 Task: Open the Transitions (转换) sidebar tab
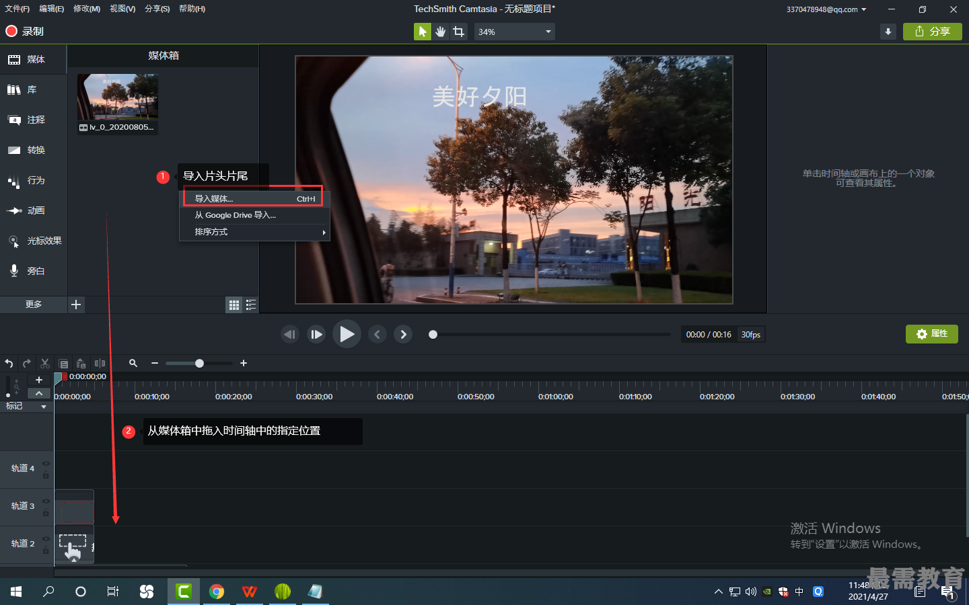click(33, 151)
